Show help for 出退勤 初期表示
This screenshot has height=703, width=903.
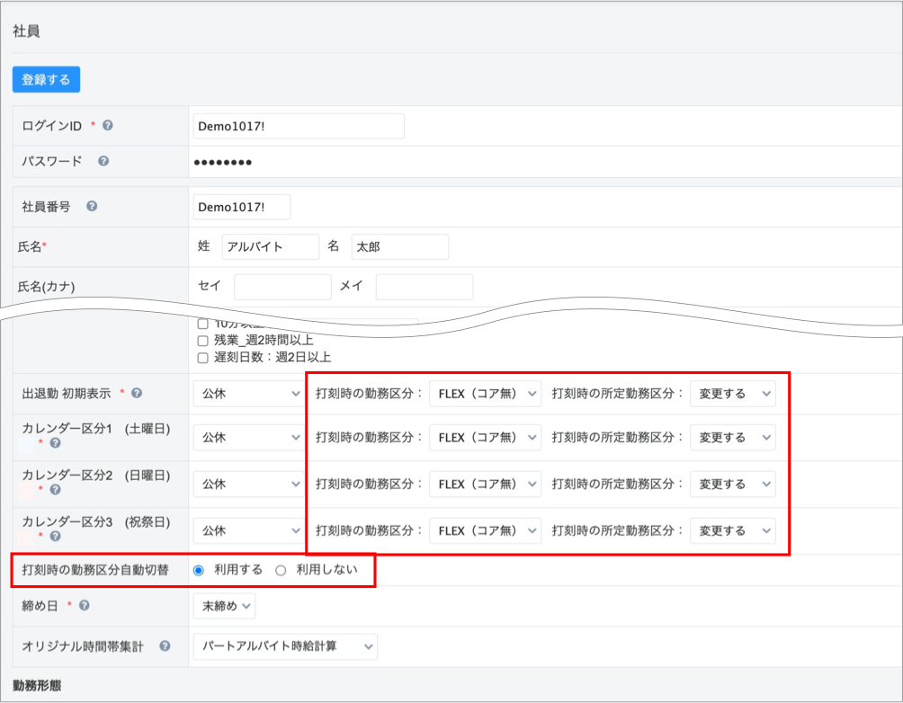[136, 394]
